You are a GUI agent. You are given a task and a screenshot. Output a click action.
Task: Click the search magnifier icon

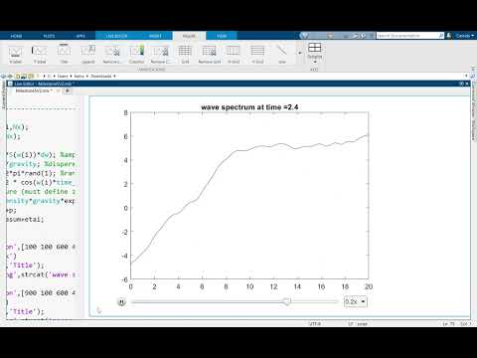pyautogui.click(x=441, y=36)
